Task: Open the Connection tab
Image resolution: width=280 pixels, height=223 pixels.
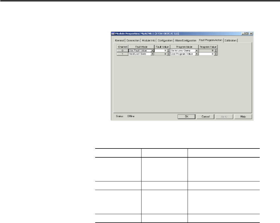Action: (133, 40)
